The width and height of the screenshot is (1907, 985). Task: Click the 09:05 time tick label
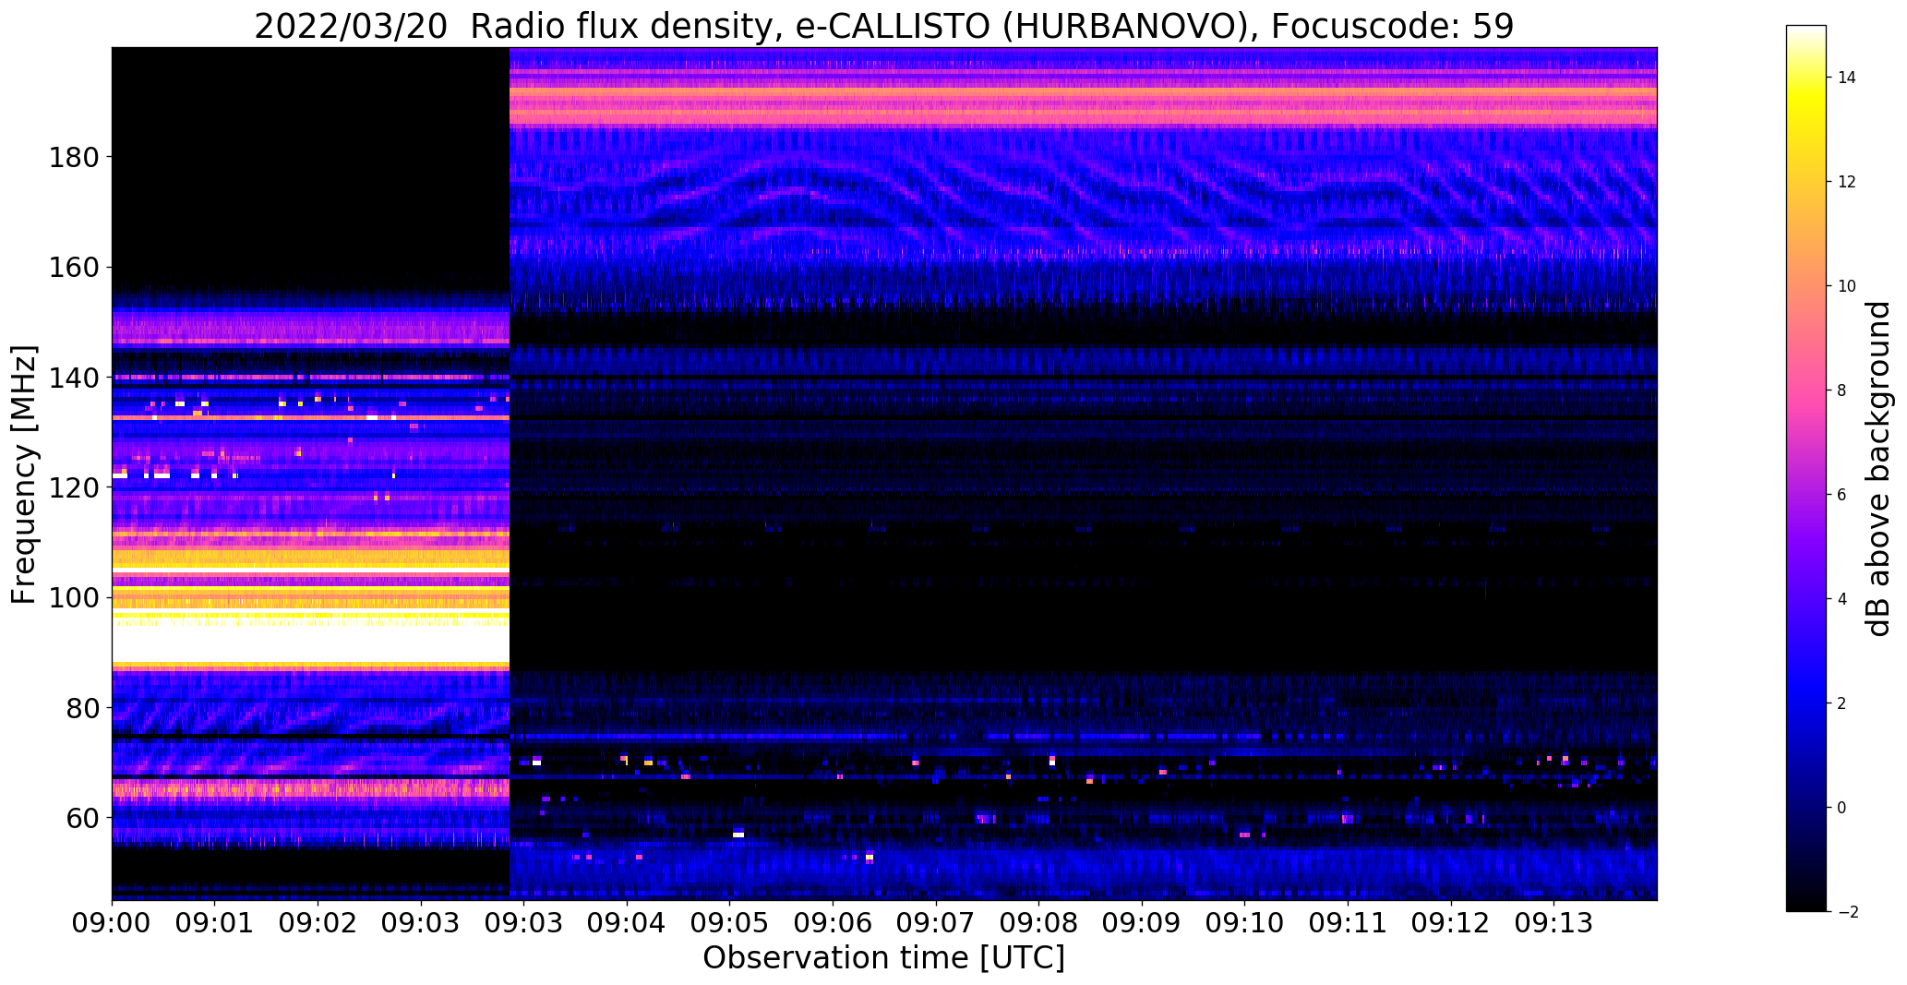pos(730,924)
